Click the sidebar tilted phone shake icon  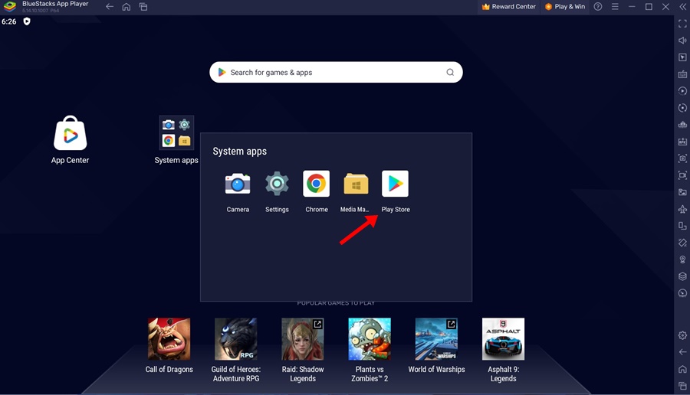pos(682,243)
